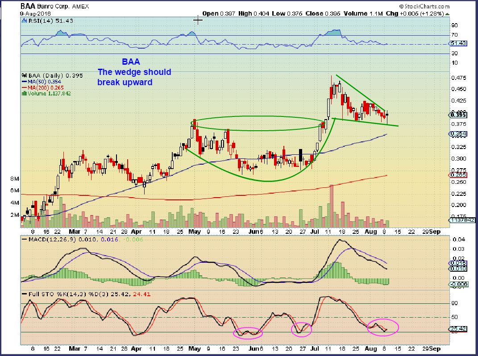Viewport: 478px width, 356px height.
Task: Click 'Sep' on the price chart date axis
Action: (x=435, y=232)
